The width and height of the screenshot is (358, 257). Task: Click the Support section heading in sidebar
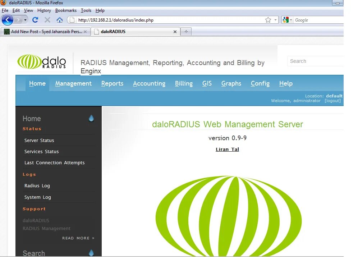tap(34, 209)
